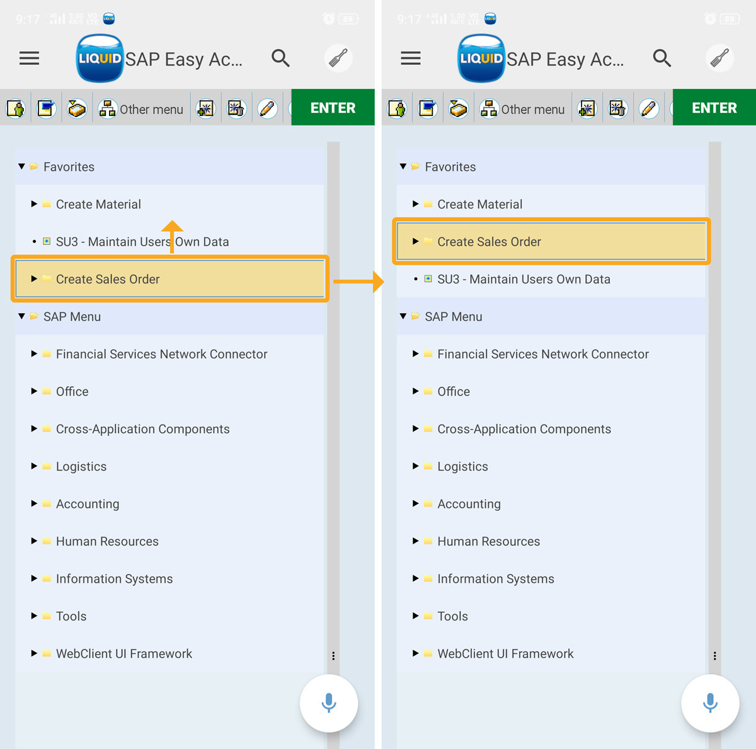756x749 pixels.
Task: Click vertical scrollbar on left screen
Action: pyautogui.click(x=333, y=378)
